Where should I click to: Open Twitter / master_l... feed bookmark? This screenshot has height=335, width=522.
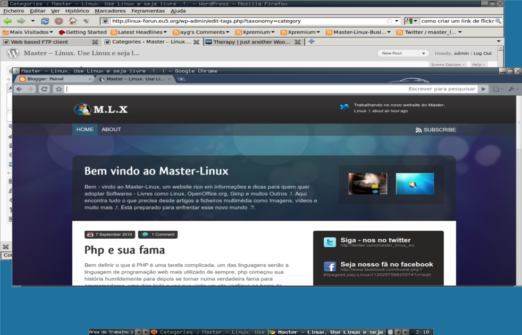[430, 32]
